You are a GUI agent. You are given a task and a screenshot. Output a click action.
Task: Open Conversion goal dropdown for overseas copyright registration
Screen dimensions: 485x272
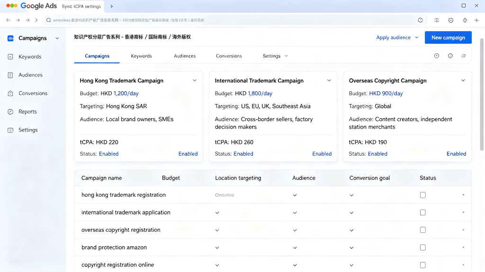pyautogui.click(x=352, y=230)
